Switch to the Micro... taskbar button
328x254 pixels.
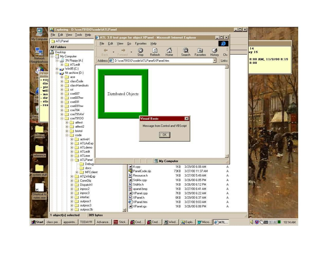tap(204, 222)
